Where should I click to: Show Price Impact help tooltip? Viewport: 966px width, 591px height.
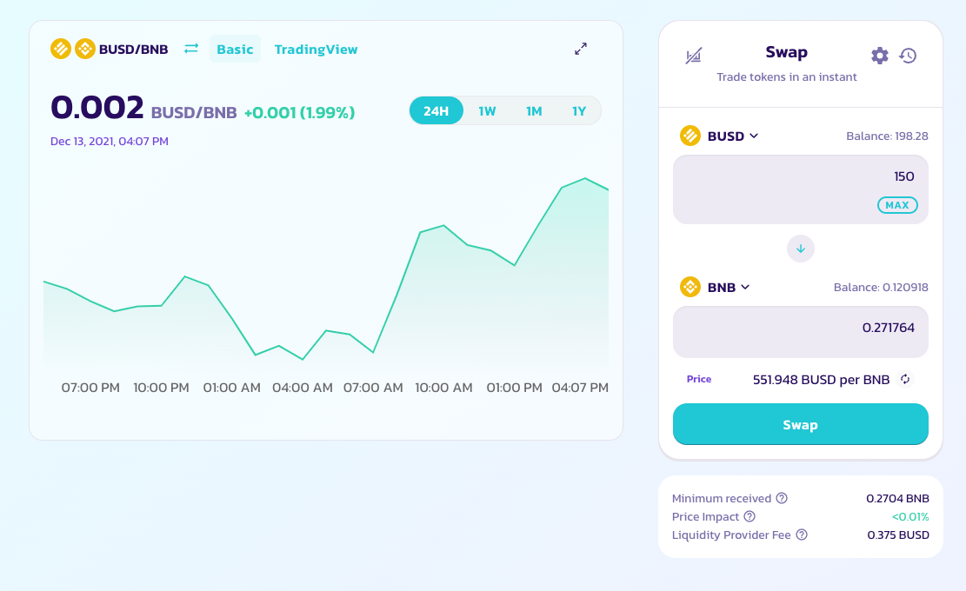click(749, 516)
